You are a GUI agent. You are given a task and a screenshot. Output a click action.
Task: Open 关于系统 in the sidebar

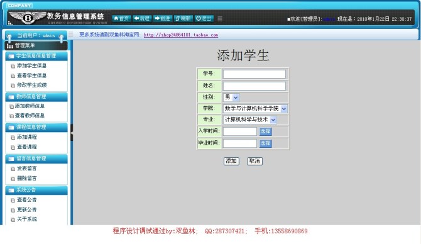coord(27,219)
